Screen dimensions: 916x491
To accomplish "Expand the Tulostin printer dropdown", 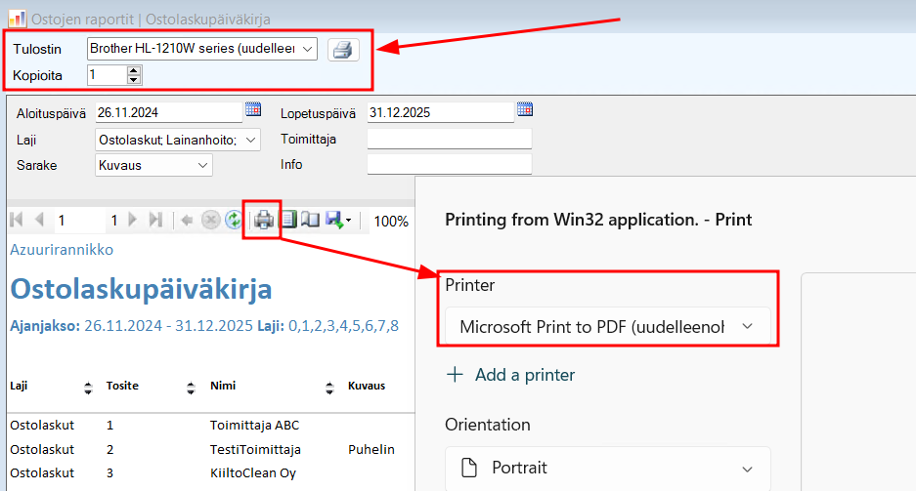I will coord(308,49).
